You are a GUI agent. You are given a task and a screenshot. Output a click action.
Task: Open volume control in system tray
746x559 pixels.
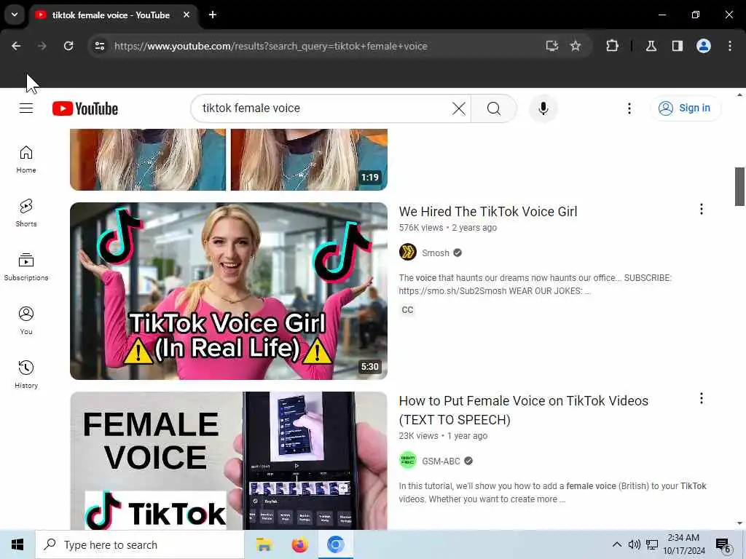[635, 544]
